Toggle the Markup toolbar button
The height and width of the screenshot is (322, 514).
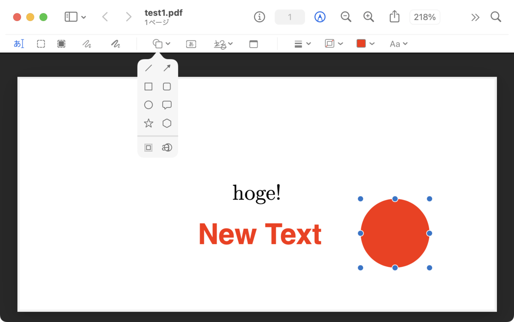click(320, 17)
